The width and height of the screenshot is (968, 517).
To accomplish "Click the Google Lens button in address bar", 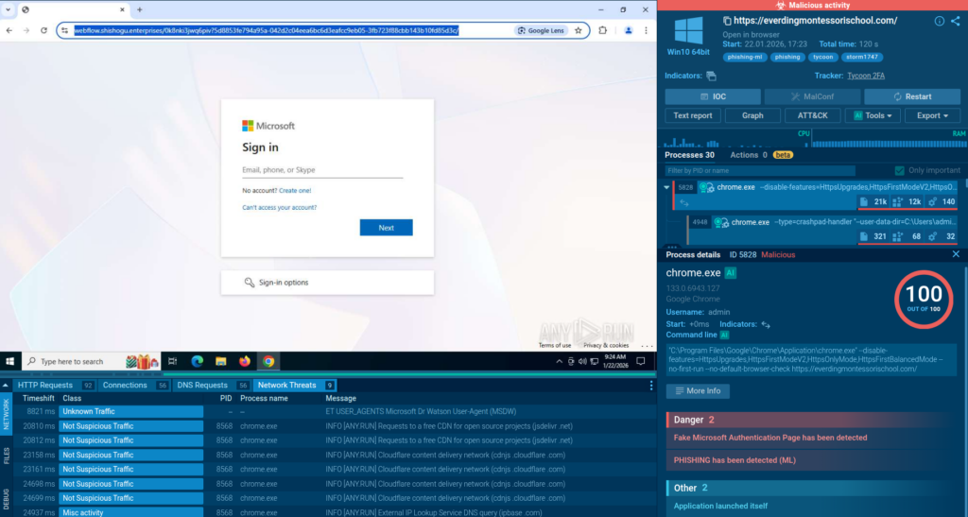I will pyautogui.click(x=540, y=30).
